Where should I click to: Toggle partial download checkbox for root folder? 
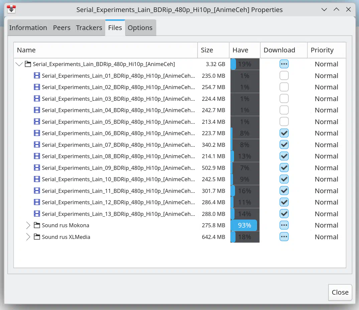click(284, 64)
